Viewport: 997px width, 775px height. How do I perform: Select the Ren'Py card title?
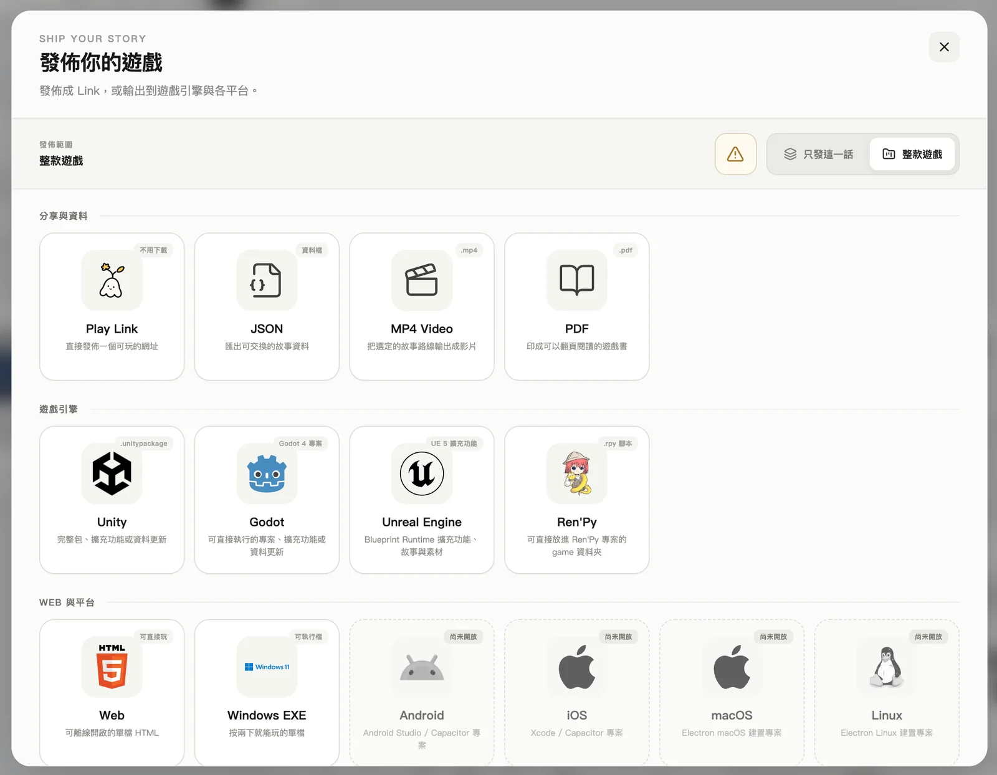(577, 522)
